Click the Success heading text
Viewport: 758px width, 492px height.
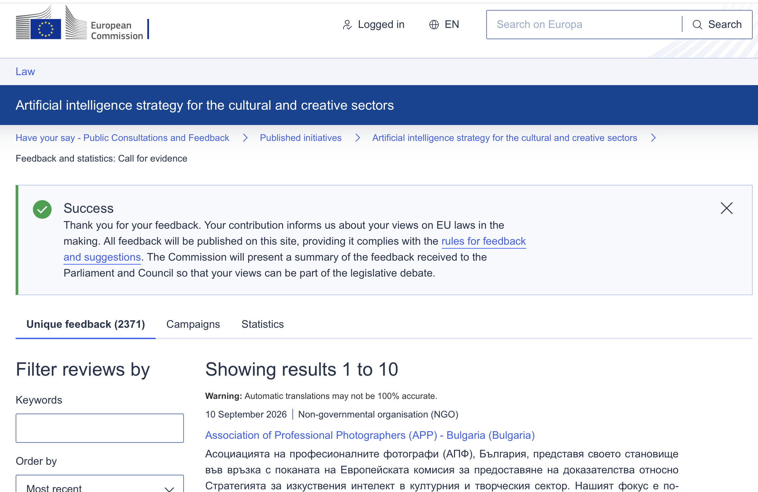pyautogui.click(x=88, y=208)
